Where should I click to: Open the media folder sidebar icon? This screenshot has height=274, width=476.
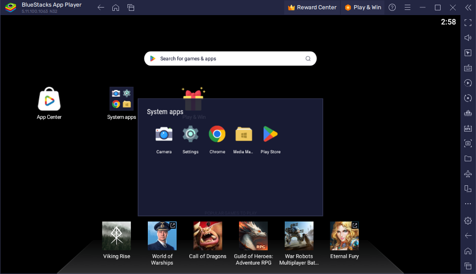tap(468, 158)
